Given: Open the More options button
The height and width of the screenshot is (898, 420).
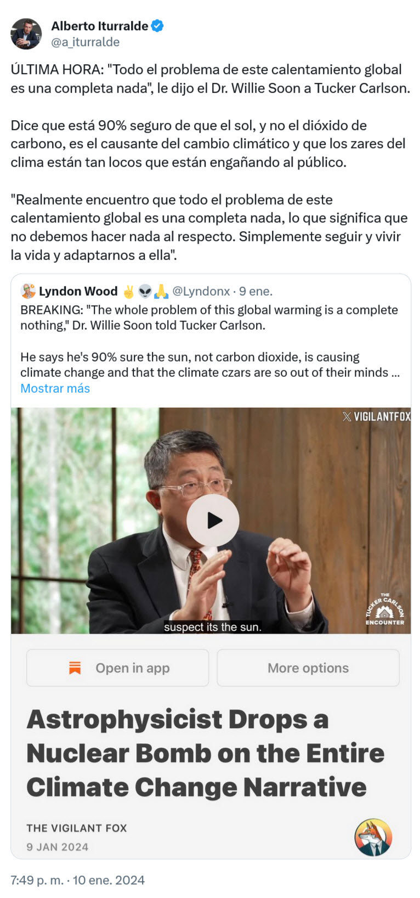Looking at the screenshot, I should [x=308, y=668].
